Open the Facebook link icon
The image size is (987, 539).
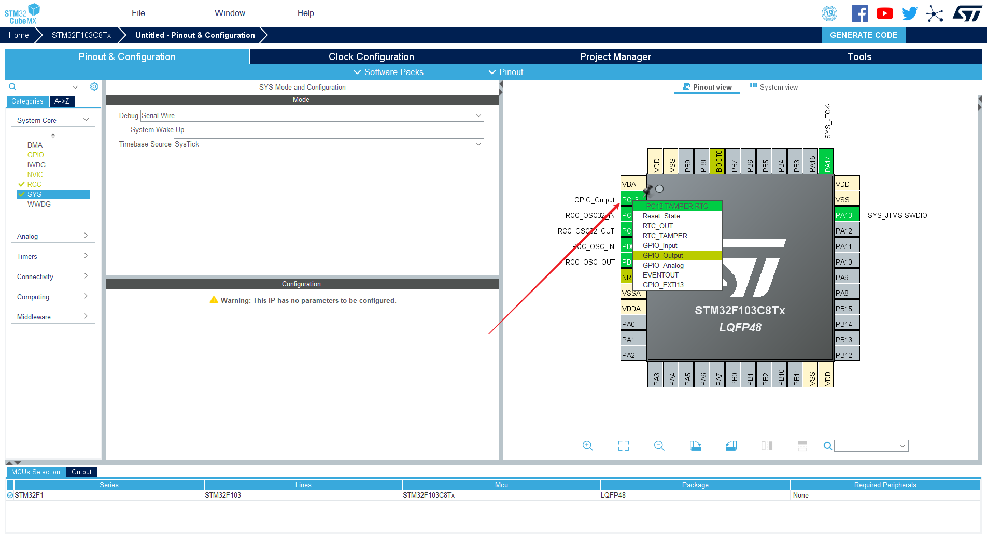[x=859, y=13]
